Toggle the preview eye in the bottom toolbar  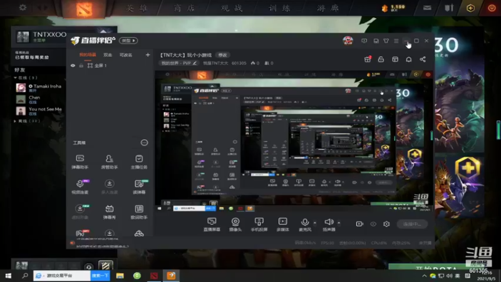(373, 224)
